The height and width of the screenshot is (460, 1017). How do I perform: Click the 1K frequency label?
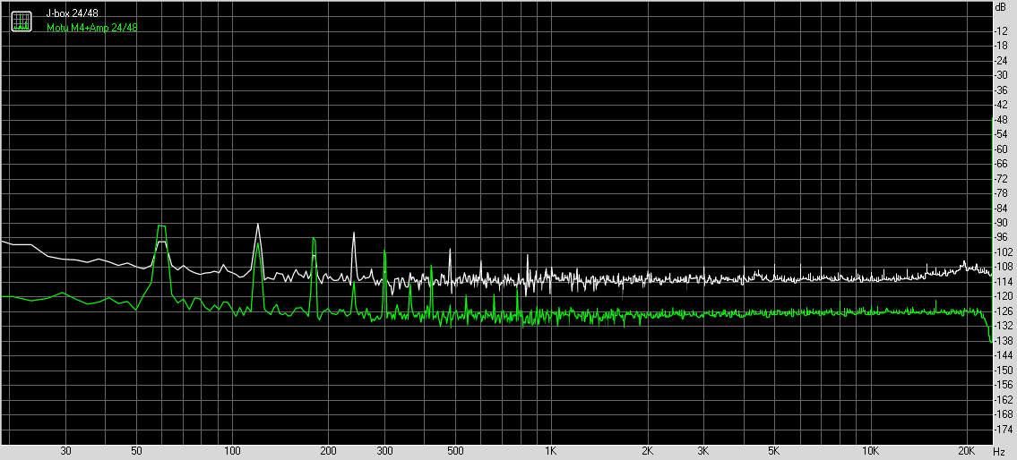(x=551, y=451)
